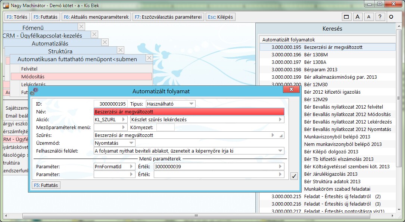Select row Bér 2012 kifizetői igazolás
The height and width of the screenshot is (222, 405).
348,92
